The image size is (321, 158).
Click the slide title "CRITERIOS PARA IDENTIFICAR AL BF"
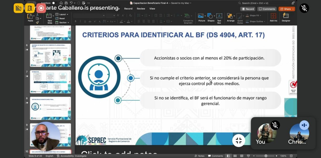pyautogui.click(x=144, y=35)
